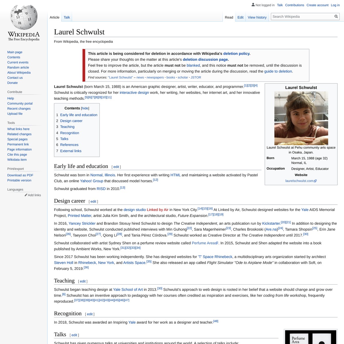
Task: Select the Edit page option
Action: pos(240,17)
